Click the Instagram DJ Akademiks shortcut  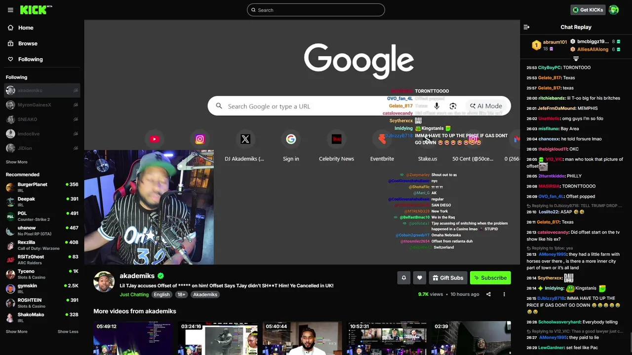pyautogui.click(x=200, y=140)
